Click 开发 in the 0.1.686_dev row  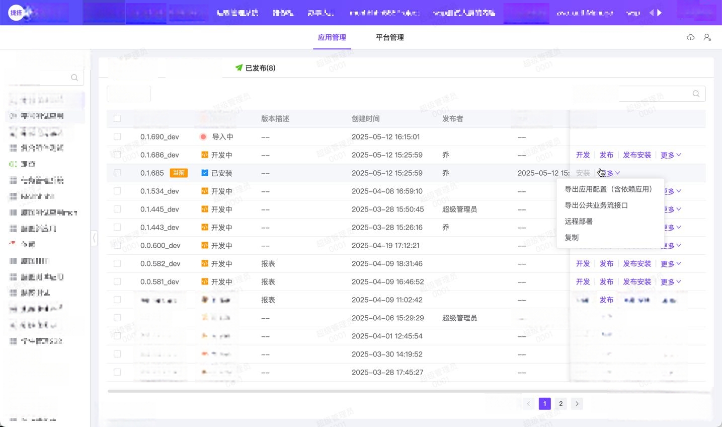[583, 155]
